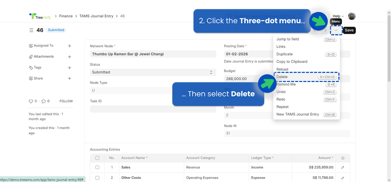This screenshot has width=391, height=182.
Task: Click the Posting Date field
Action: tap(248, 54)
